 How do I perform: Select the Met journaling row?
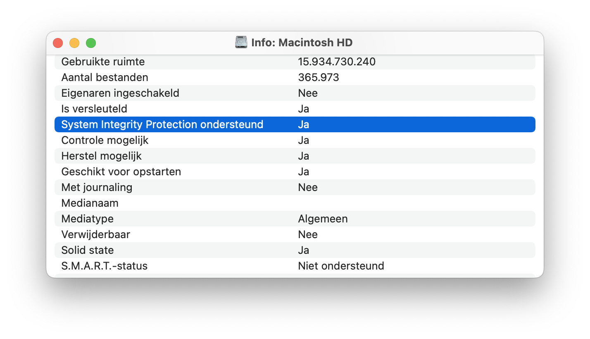pyautogui.click(x=295, y=187)
